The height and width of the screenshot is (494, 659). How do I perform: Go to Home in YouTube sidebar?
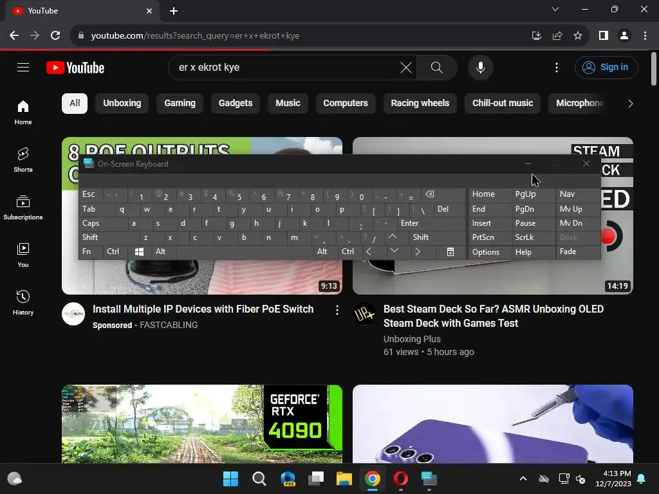(x=23, y=112)
